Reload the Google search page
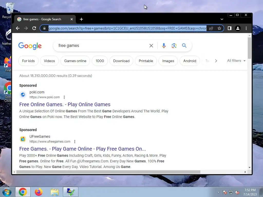This screenshot has height=197, width=263. (x=34, y=28)
